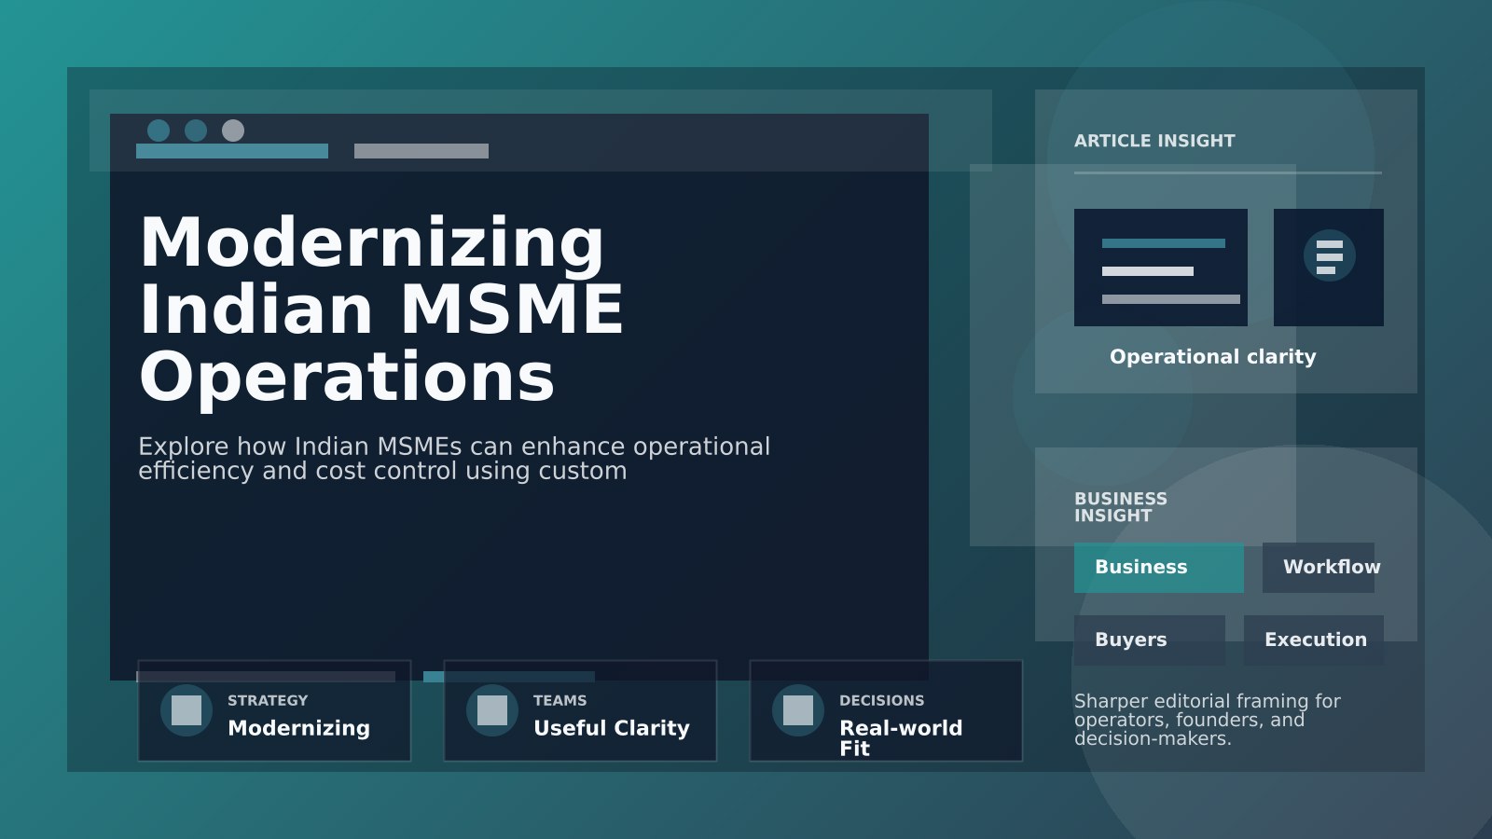Click the Teams card square icon

tap(492, 710)
